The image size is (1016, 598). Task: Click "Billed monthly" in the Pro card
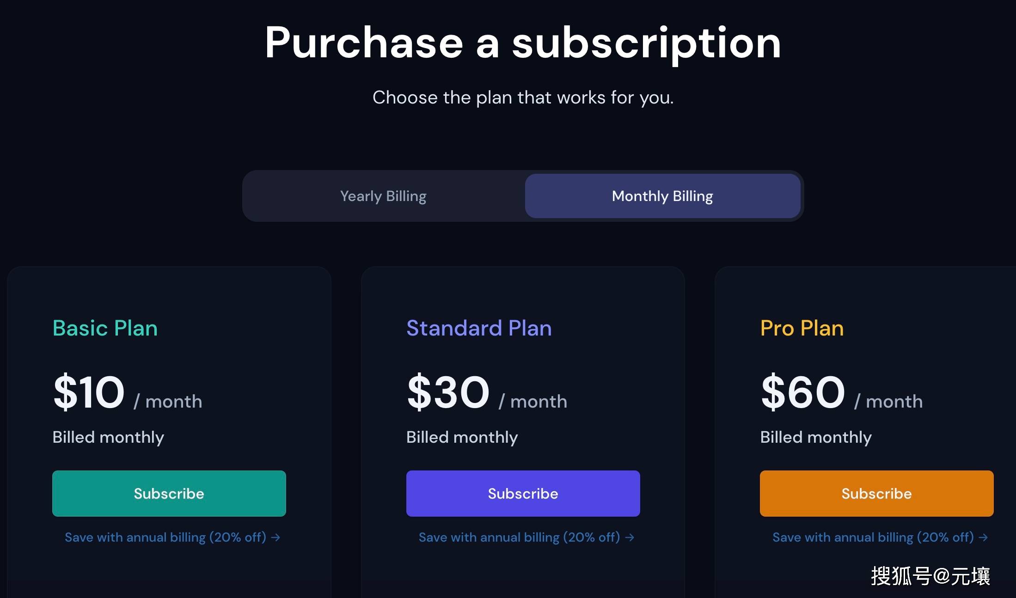click(816, 437)
